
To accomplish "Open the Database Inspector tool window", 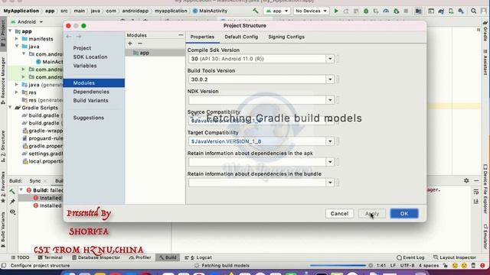I will tap(96, 257).
